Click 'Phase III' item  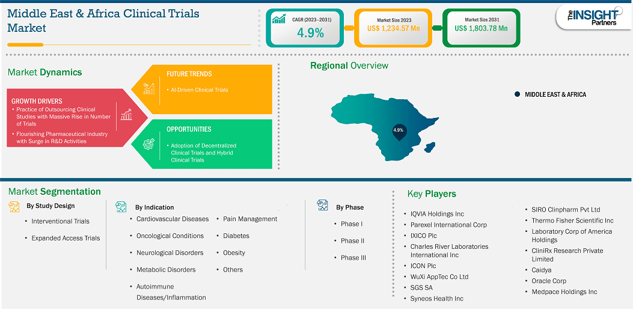[353, 258]
